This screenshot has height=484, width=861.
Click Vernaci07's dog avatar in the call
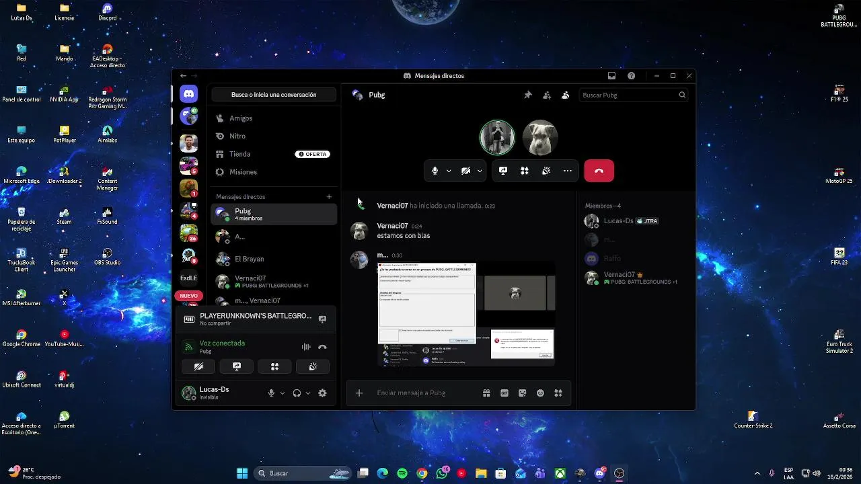click(540, 137)
